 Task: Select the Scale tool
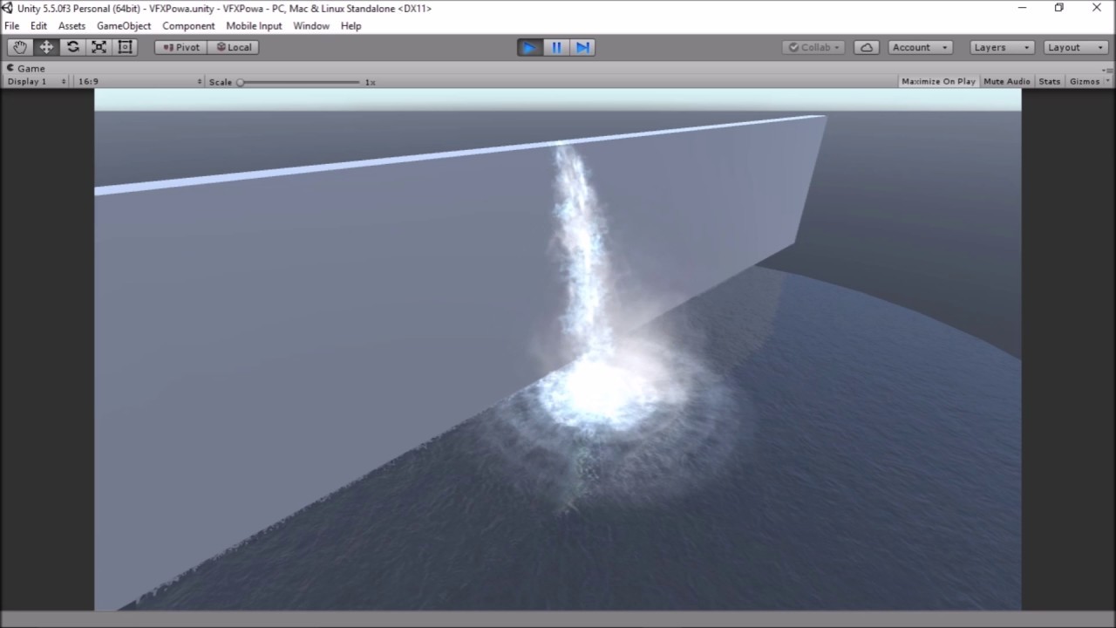point(99,47)
